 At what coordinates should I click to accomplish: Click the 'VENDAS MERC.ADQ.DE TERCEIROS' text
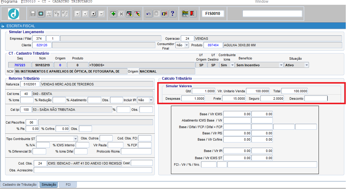point(67,84)
